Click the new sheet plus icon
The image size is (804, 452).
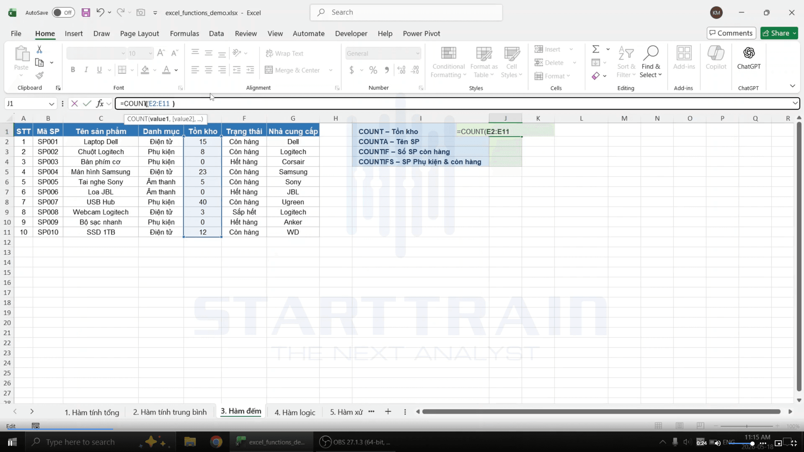(x=388, y=412)
